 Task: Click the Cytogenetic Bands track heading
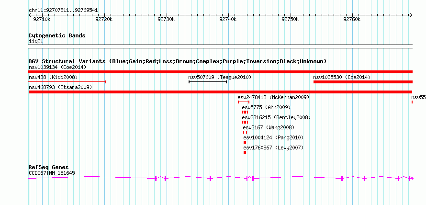tap(57, 35)
